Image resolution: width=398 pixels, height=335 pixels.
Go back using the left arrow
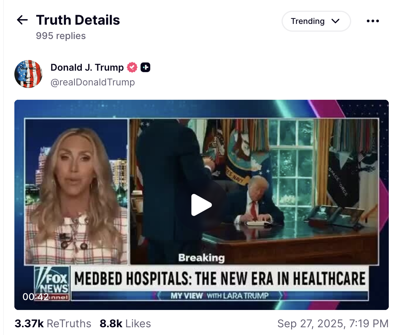click(x=22, y=20)
